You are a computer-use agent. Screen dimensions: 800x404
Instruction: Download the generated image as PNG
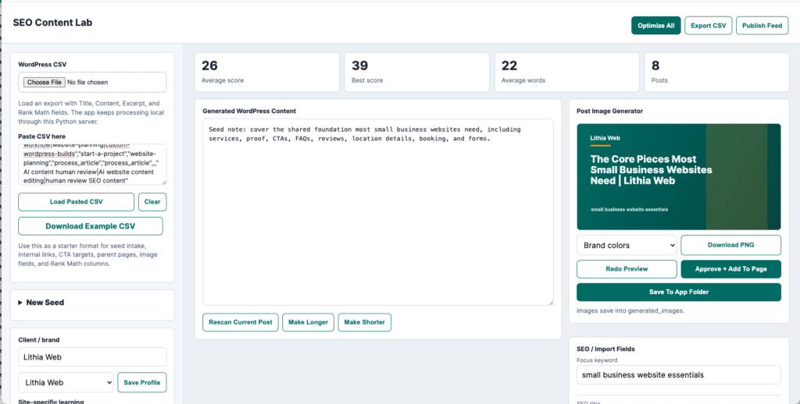(730, 245)
